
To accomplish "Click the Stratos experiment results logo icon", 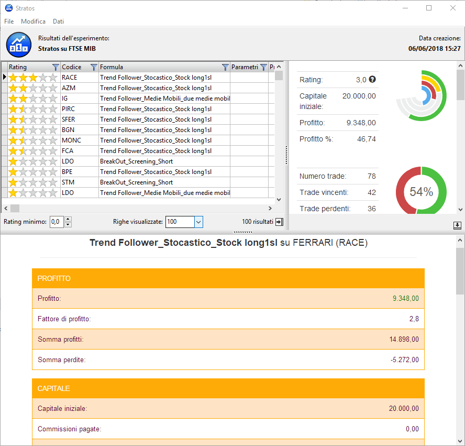I will tap(19, 45).
